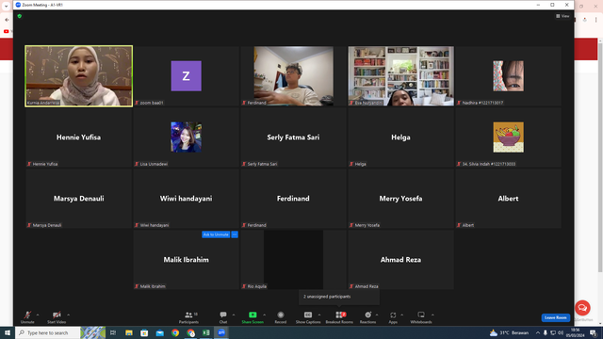
Task: Open the Participants panel
Action: coord(188,317)
